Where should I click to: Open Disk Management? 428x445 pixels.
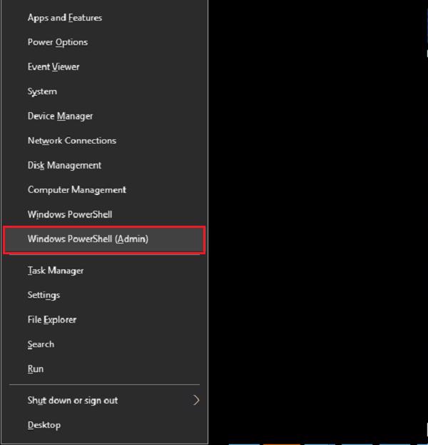104,166
